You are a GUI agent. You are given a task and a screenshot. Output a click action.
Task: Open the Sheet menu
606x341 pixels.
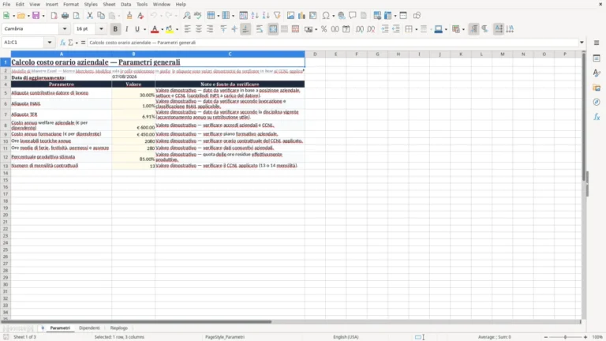[x=109, y=4]
